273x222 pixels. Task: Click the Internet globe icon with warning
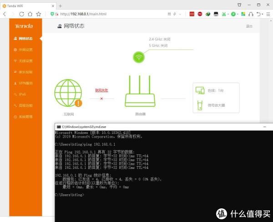[68, 93]
